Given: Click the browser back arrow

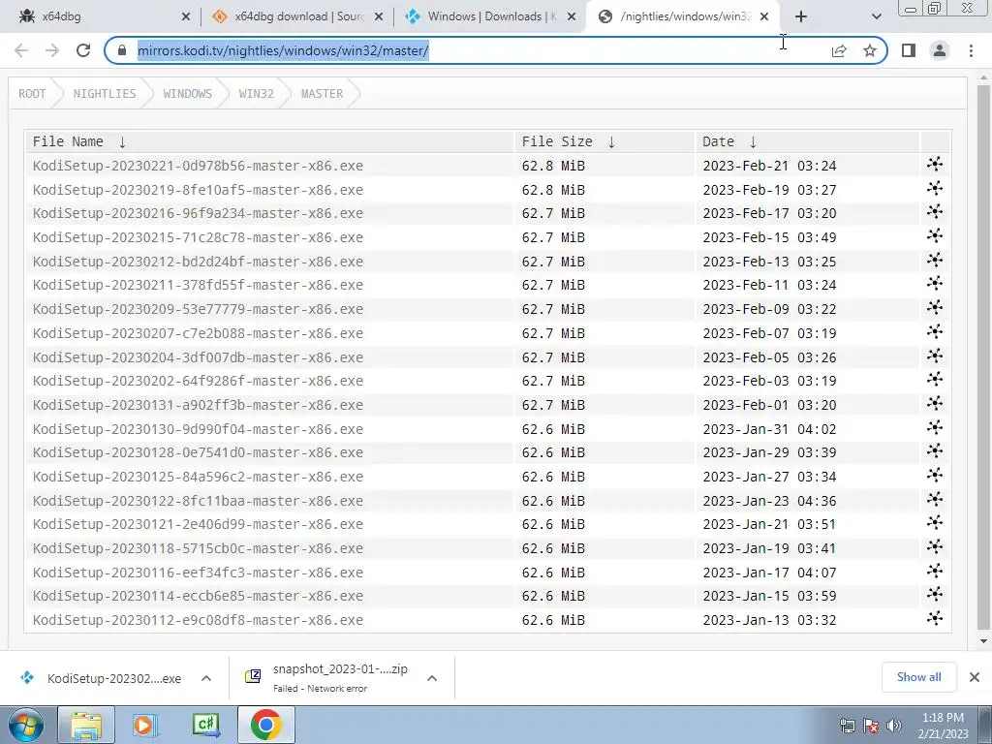Looking at the screenshot, I should [x=21, y=50].
